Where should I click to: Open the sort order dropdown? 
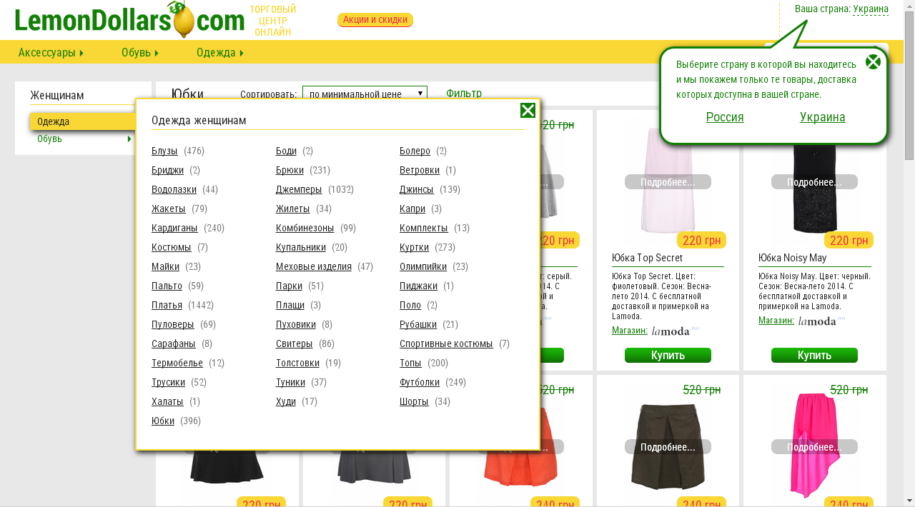pyautogui.click(x=365, y=94)
